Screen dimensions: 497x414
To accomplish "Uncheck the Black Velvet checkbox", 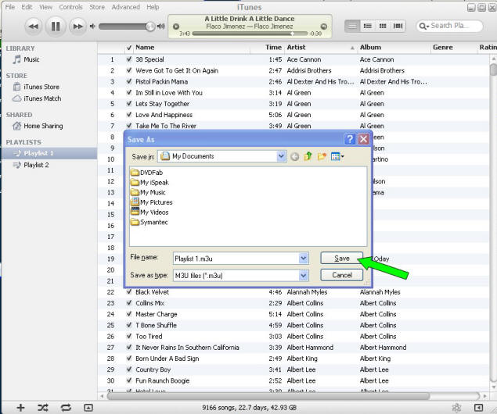I will [x=129, y=291].
